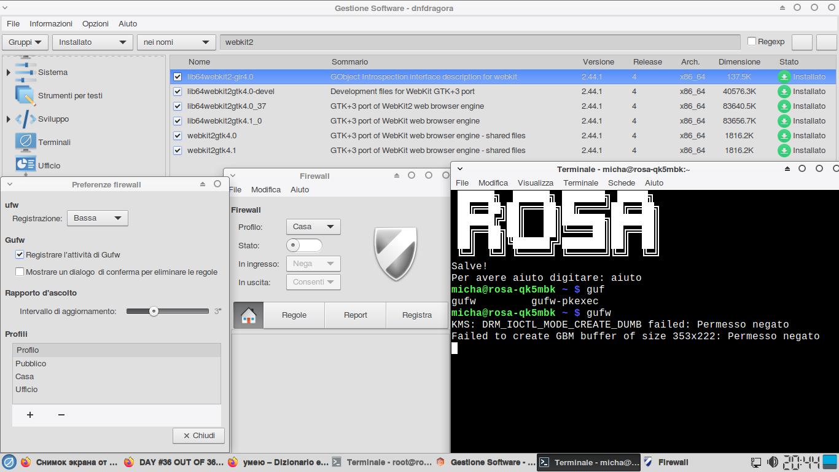
Task: Open the volume icon in system tray
Action: coord(773,462)
